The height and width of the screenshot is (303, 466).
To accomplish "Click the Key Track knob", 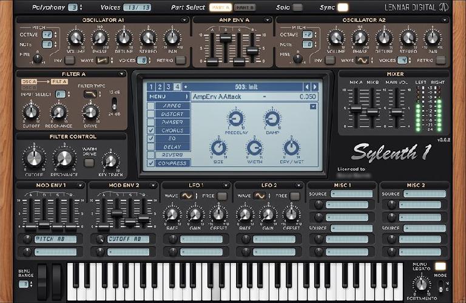I will pyautogui.click(x=110, y=161).
